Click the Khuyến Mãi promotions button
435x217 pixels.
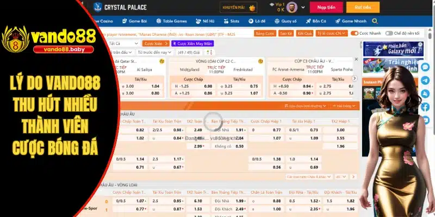point(238,8)
